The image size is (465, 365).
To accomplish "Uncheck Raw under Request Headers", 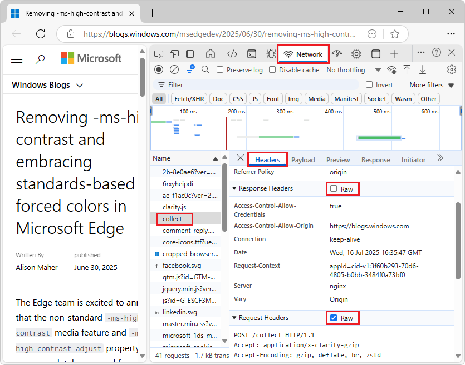I will (x=334, y=317).
